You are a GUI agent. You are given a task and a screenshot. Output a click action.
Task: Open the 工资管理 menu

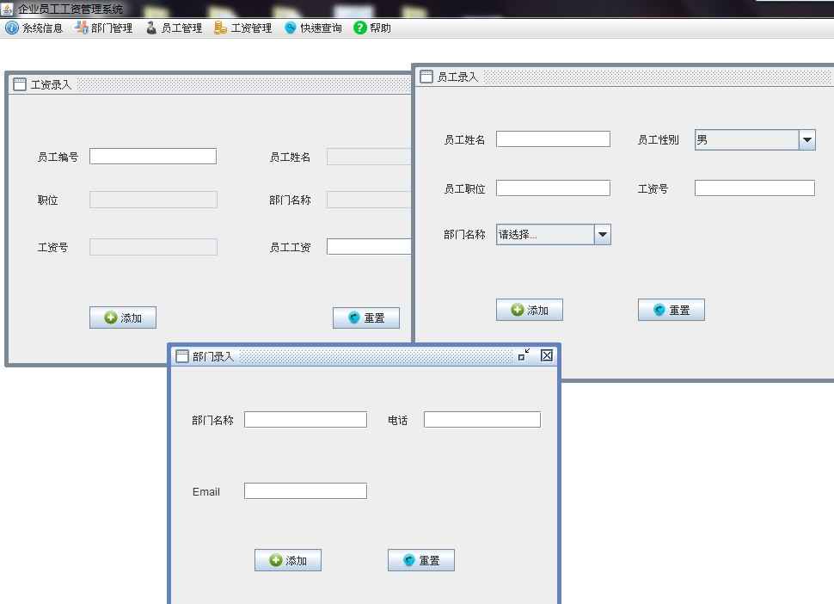[x=243, y=28]
